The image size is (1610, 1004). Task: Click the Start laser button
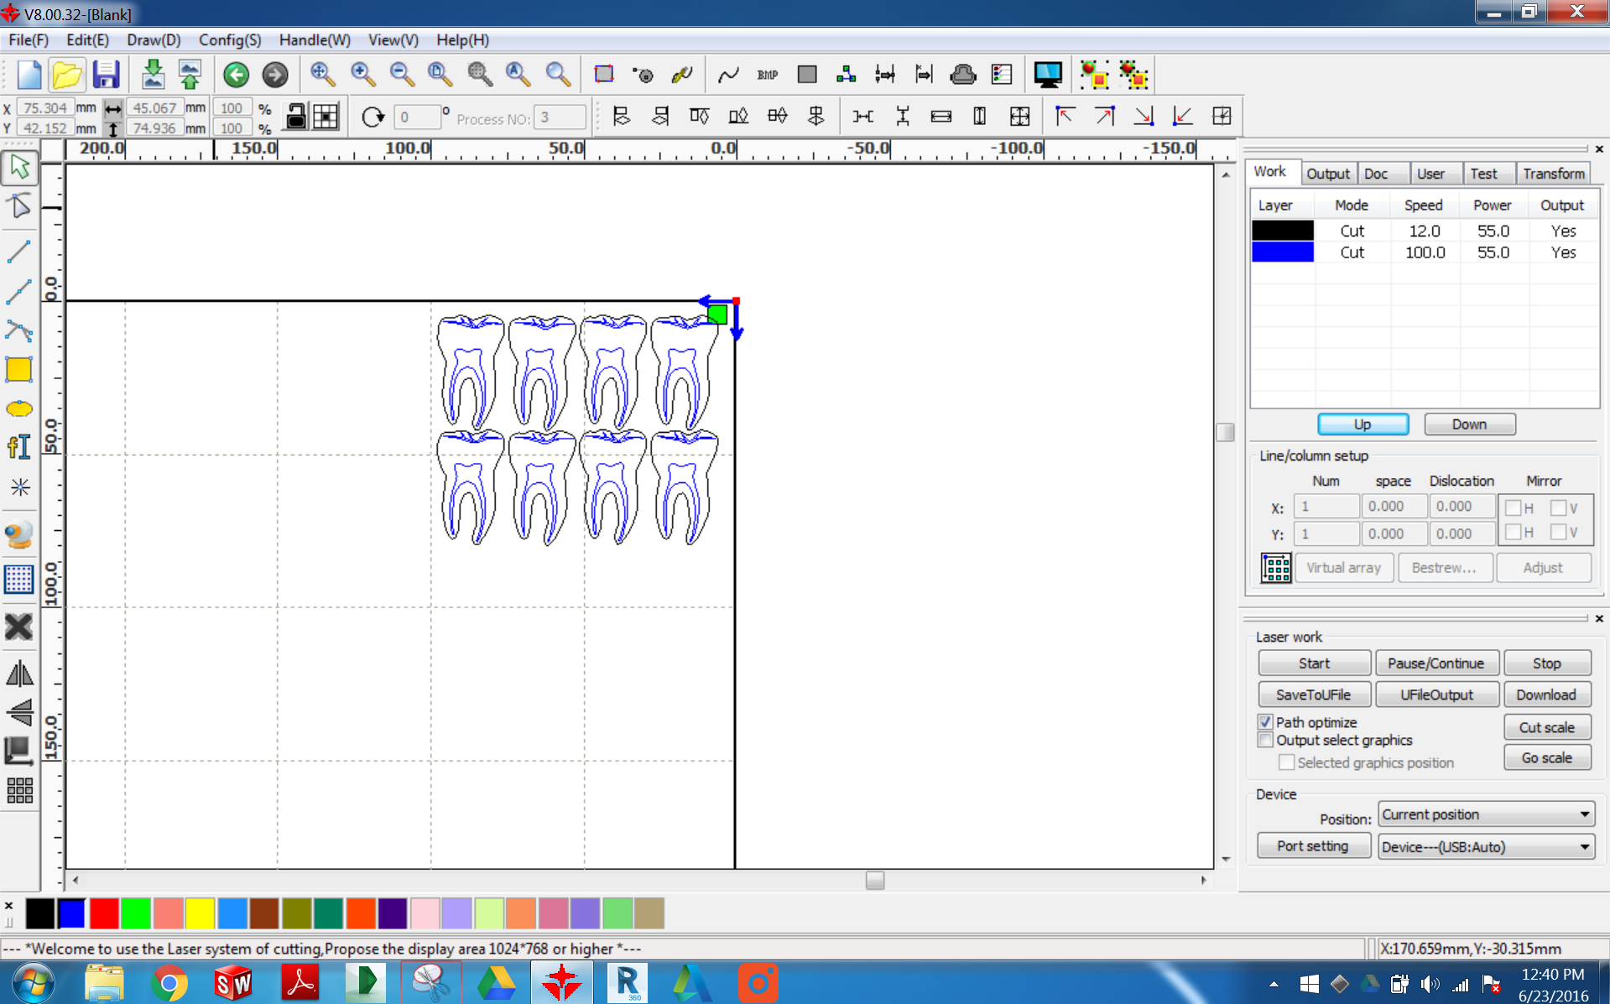1314,663
